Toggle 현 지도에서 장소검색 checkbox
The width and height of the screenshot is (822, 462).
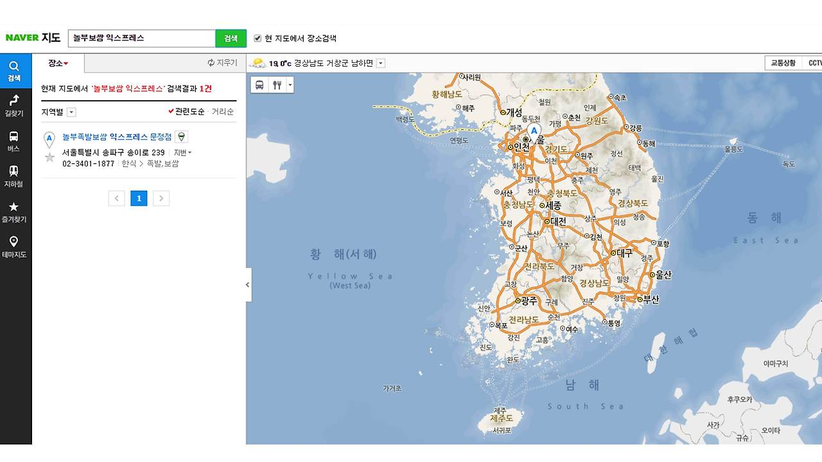pos(258,38)
